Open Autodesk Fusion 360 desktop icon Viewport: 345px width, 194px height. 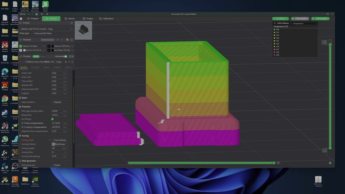click(15, 181)
